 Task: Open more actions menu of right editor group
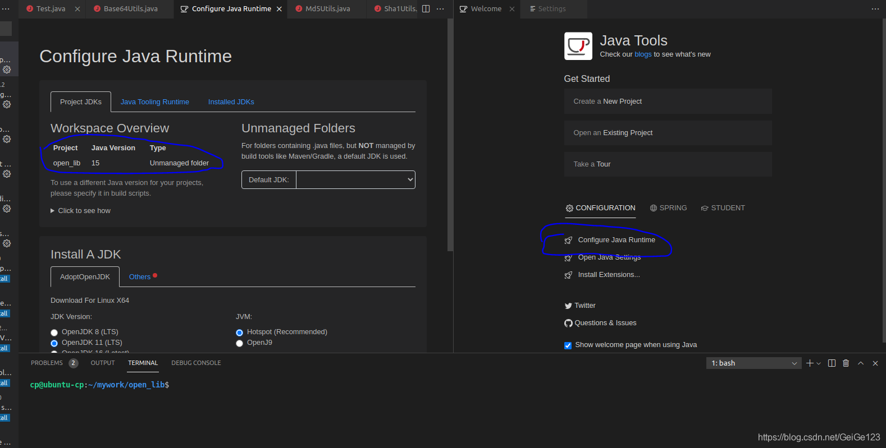tap(875, 9)
